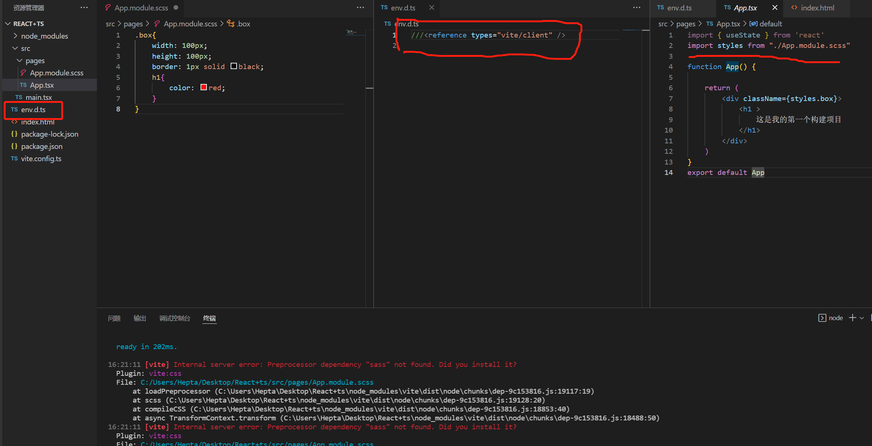Click HTML icon beside index.html in explorer

point(14,121)
